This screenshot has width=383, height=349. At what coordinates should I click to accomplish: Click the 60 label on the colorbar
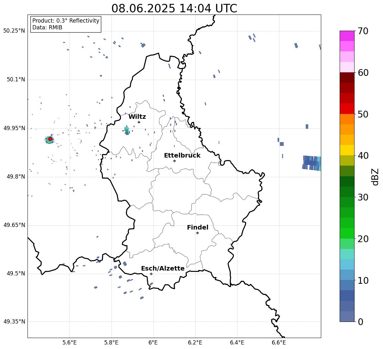pyautogui.click(x=363, y=73)
